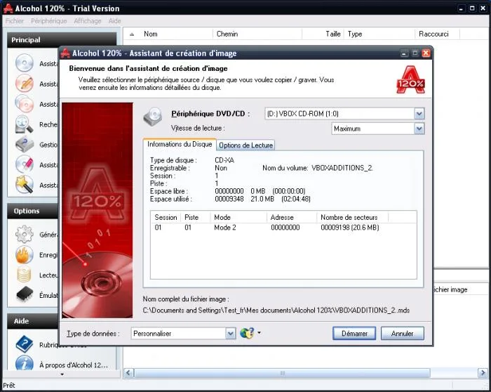Select session 01 row in track list
491x392 pixels.
283,228
